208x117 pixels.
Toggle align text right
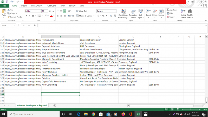pos(64,16)
